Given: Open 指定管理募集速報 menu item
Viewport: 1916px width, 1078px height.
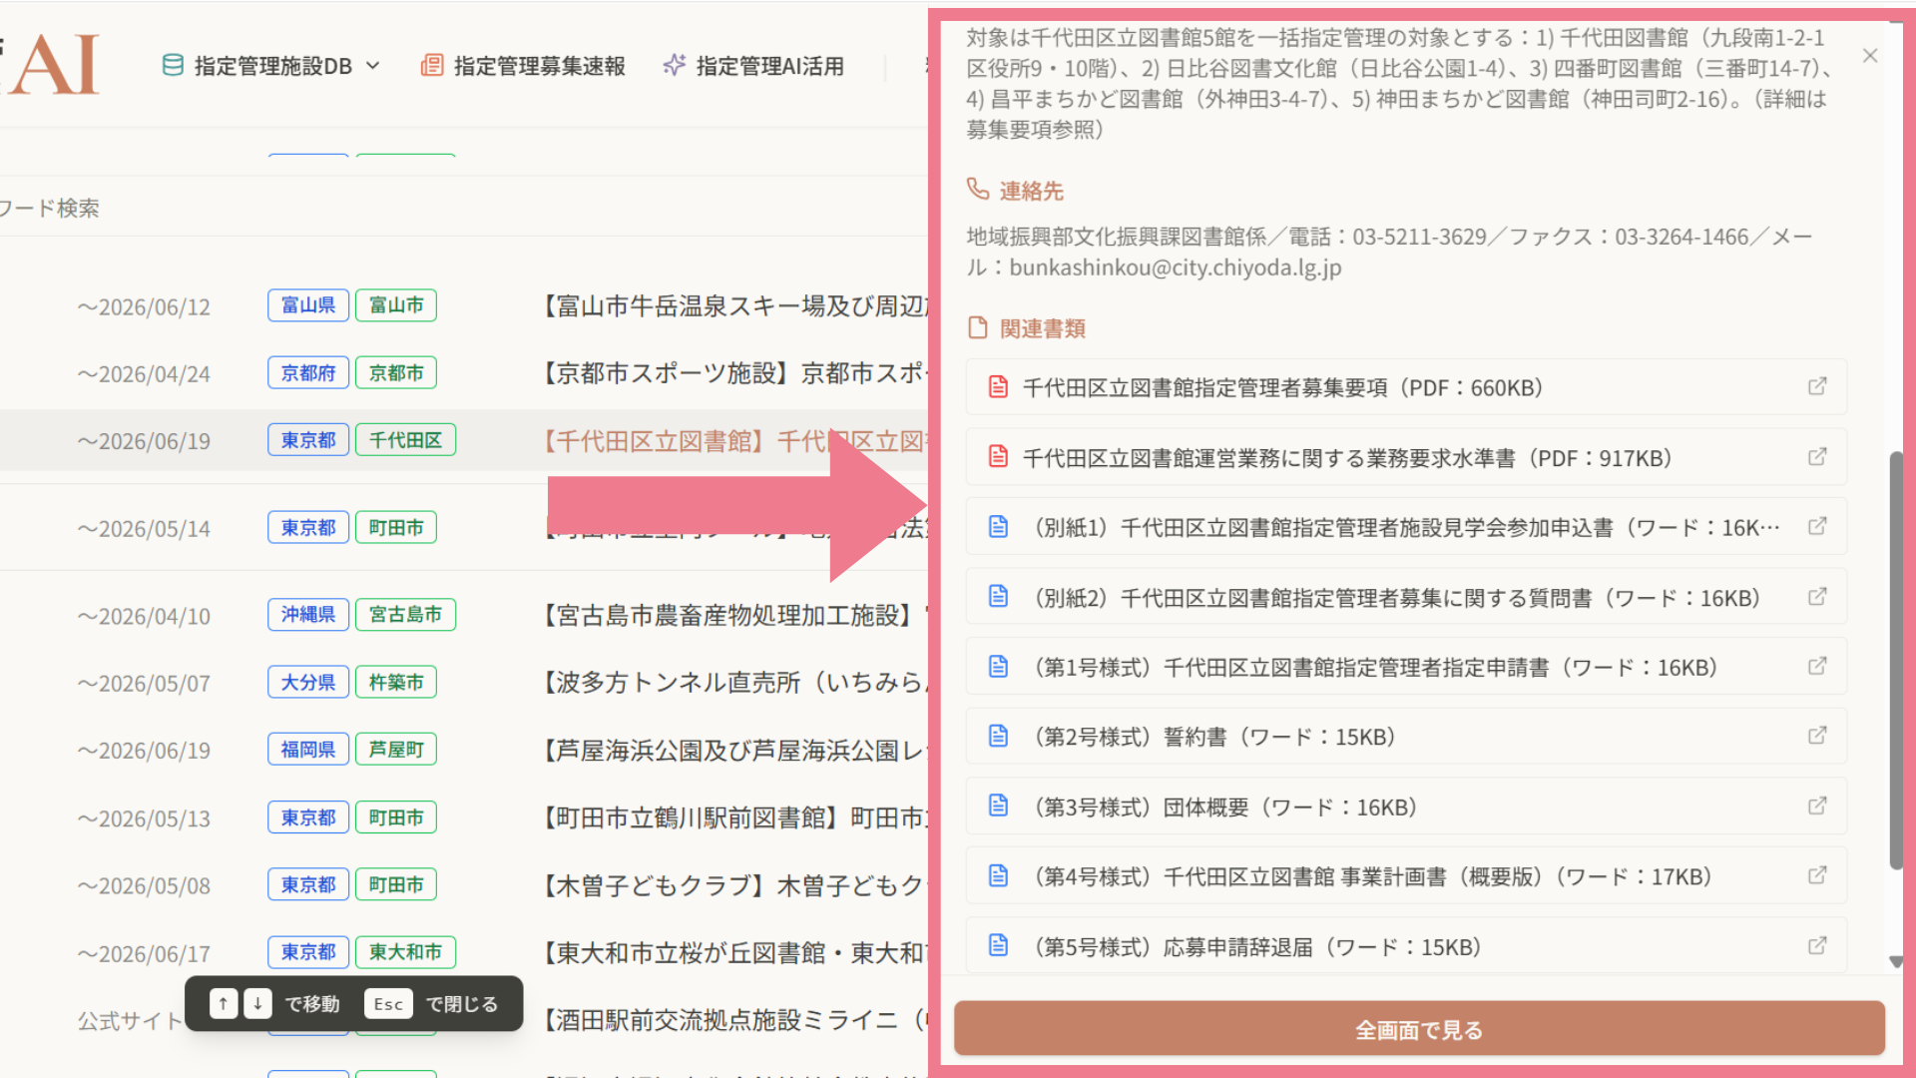Looking at the screenshot, I should tap(539, 66).
